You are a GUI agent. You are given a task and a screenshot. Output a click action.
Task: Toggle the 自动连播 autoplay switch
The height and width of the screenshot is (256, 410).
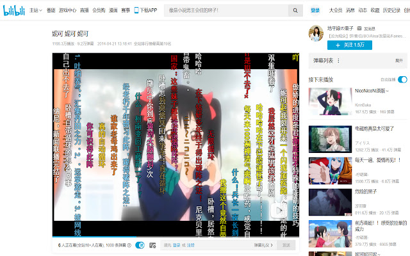(402, 79)
